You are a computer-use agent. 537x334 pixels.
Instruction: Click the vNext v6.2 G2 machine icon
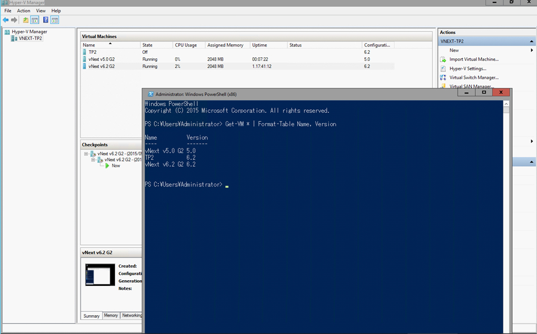pyautogui.click(x=84, y=66)
